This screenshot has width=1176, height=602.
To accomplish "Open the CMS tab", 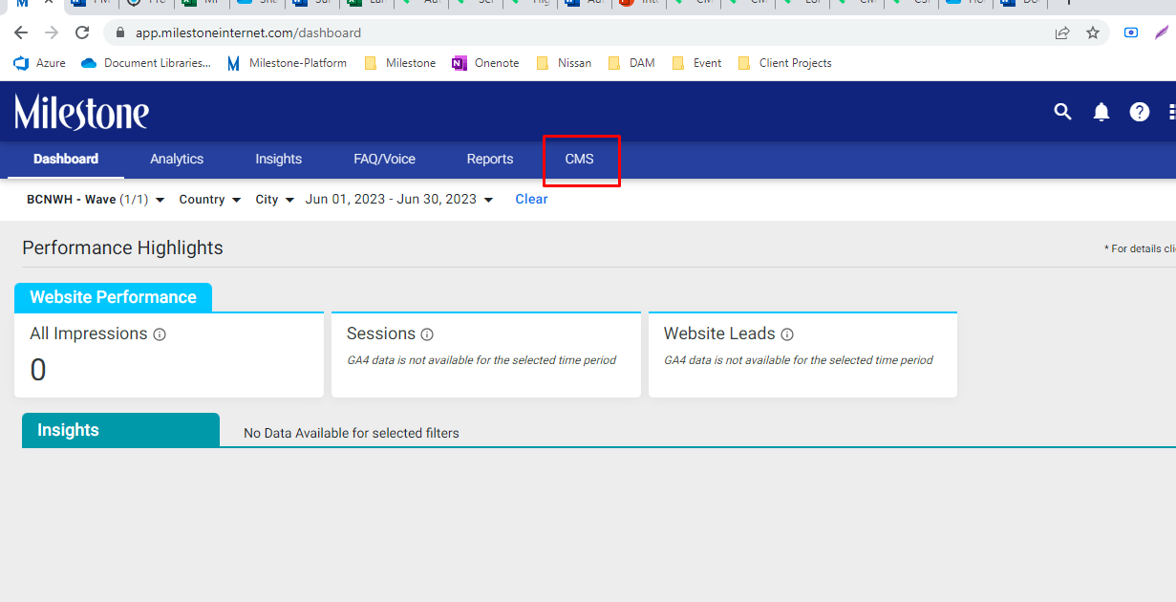I will click(x=580, y=159).
